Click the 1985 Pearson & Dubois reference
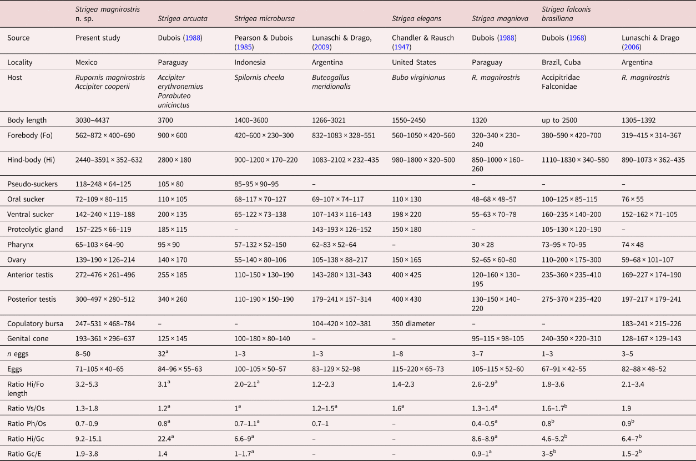This screenshot has height=461, width=696. pos(242,46)
